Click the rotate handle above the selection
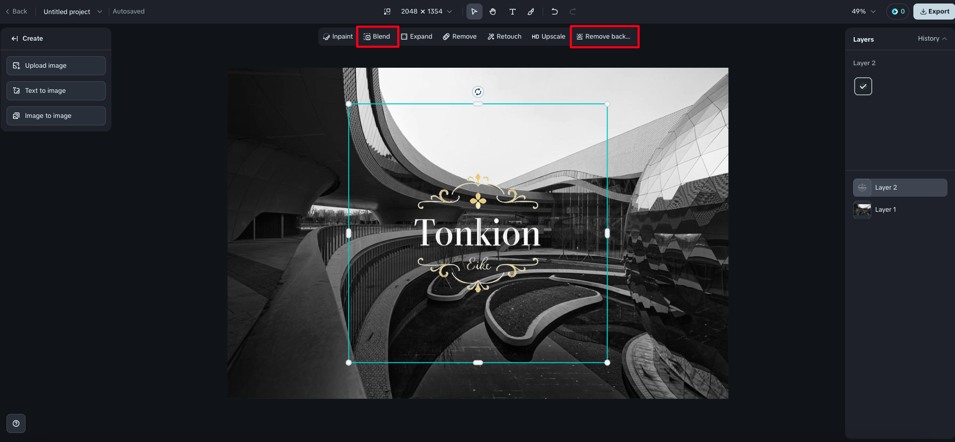Image resolution: width=955 pixels, height=442 pixels. (x=478, y=92)
